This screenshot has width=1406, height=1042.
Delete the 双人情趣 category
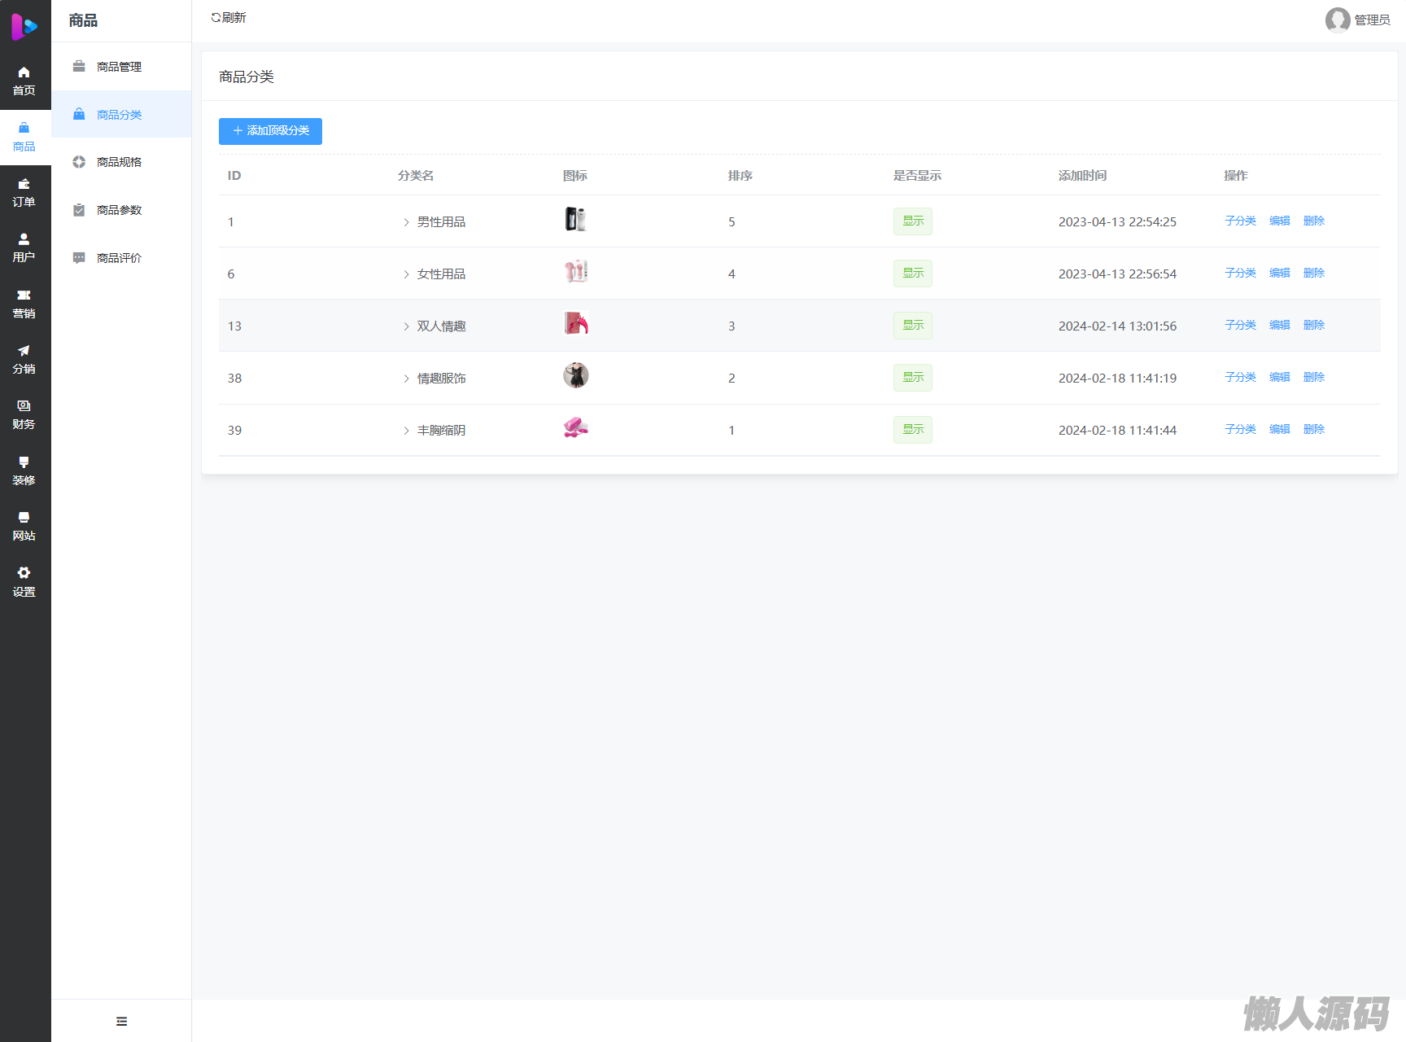(1314, 325)
